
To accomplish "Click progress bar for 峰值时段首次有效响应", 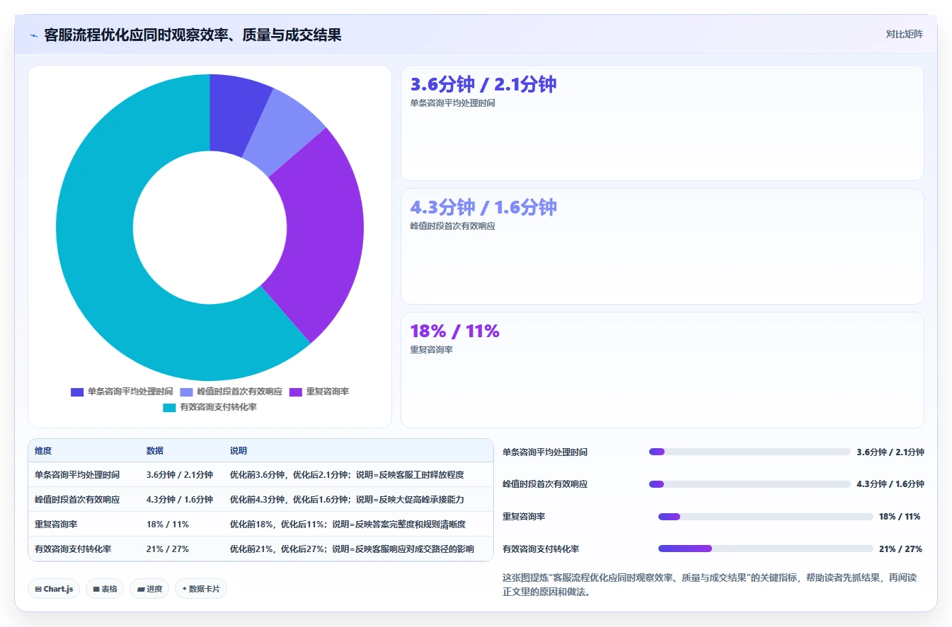I will 750,484.
